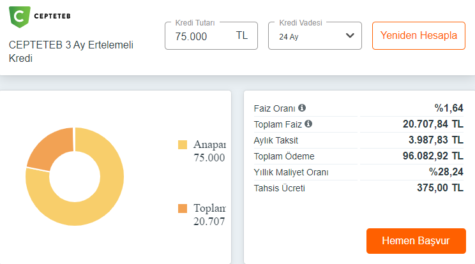475x264 pixels.
Task: Click the CEPTETEB green shield logo
Action: pos(20,17)
